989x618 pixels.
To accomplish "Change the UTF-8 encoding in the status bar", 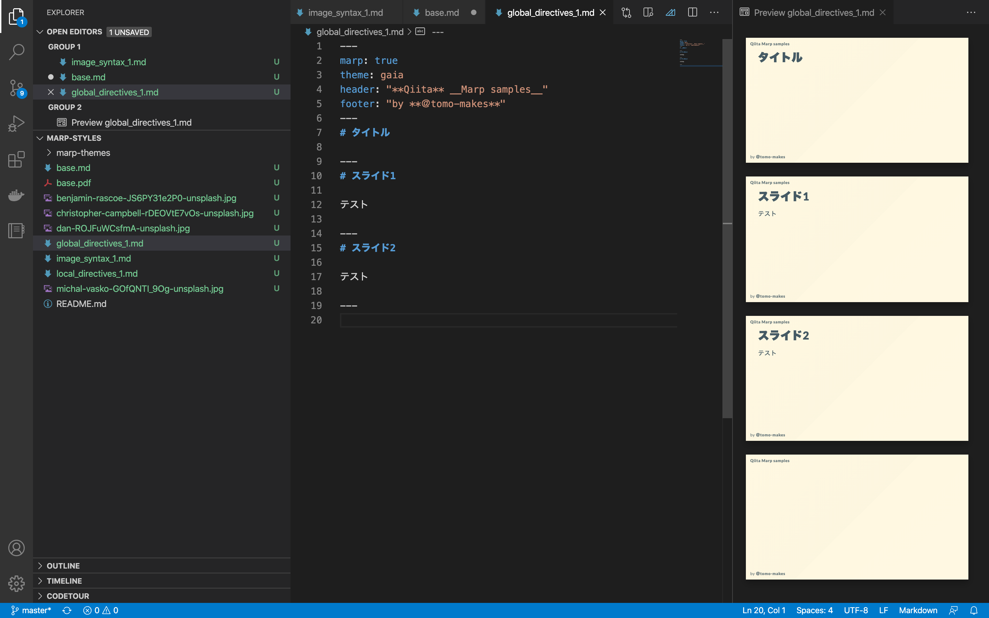I will [856, 610].
